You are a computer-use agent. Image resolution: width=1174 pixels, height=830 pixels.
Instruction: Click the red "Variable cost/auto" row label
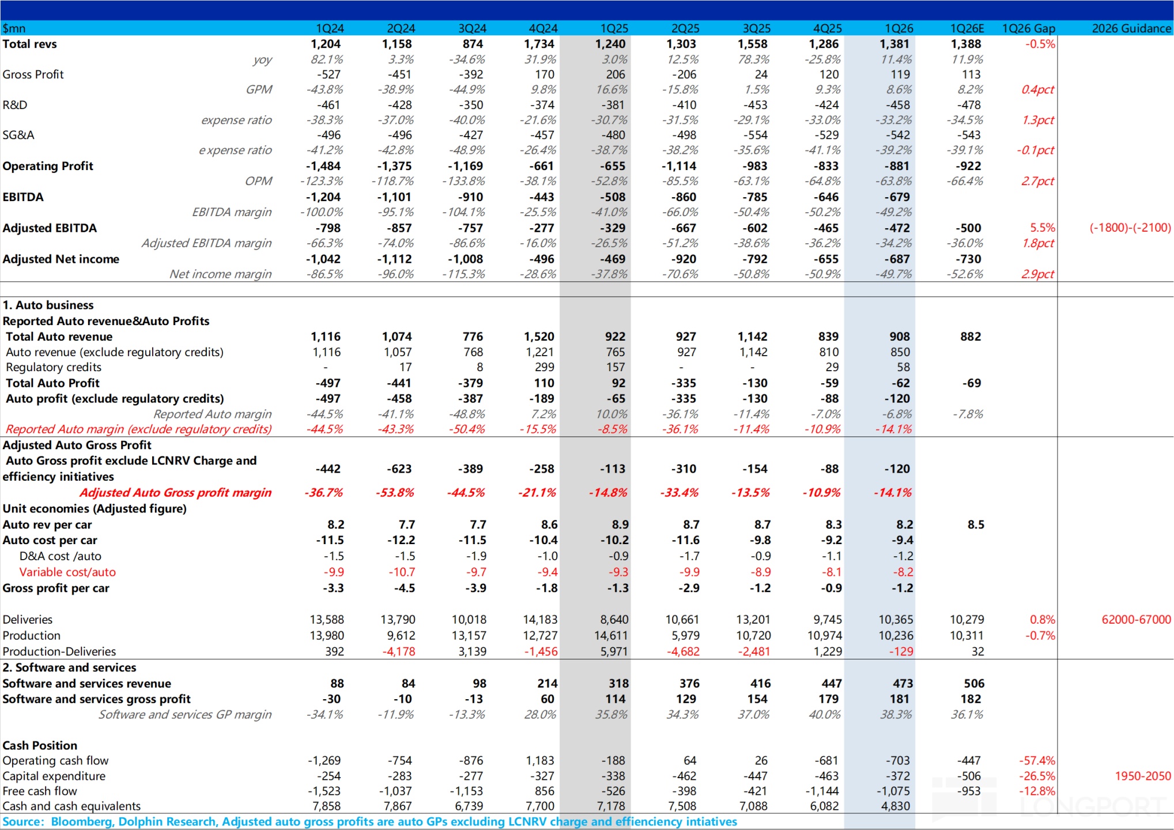pos(67,572)
